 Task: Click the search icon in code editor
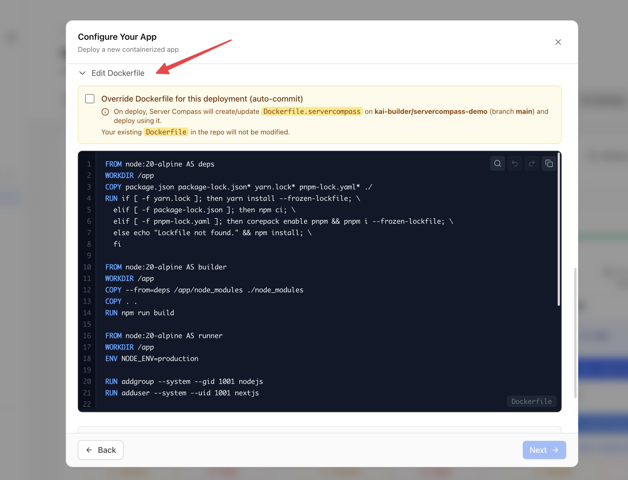tap(497, 163)
